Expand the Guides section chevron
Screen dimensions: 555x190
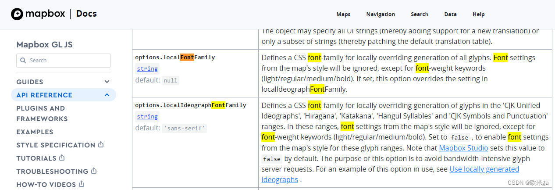(107, 82)
